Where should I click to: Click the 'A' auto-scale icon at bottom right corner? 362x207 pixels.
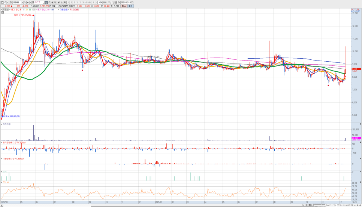click(x=360, y=205)
